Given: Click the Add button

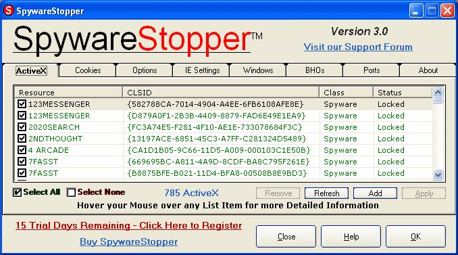Looking at the screenshot, I should (x=375, y=193).
